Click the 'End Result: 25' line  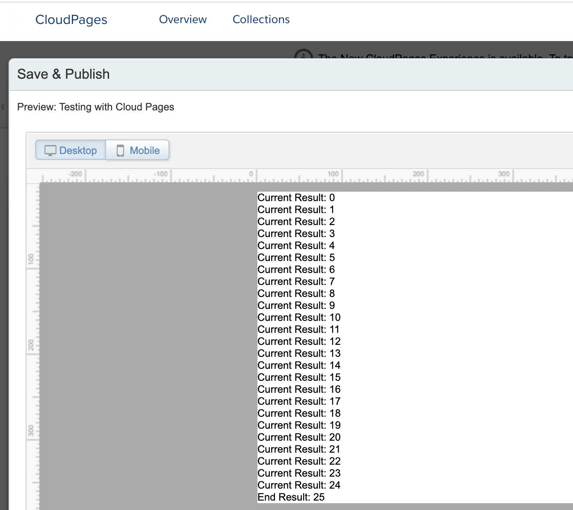tap(291, 497)
